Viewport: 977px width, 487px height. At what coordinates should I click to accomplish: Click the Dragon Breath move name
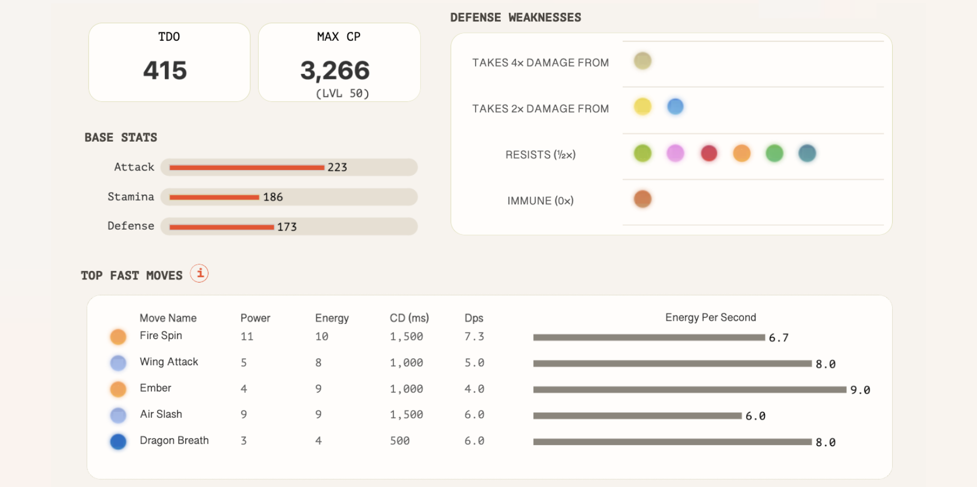(174, 440)
